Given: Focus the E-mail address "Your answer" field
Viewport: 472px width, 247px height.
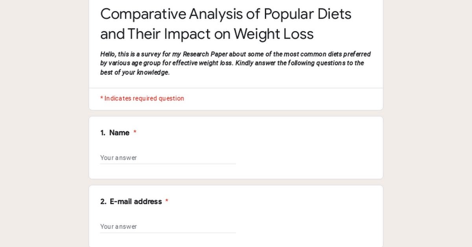Looking at the screenshot, I should (x=168, y=226).
